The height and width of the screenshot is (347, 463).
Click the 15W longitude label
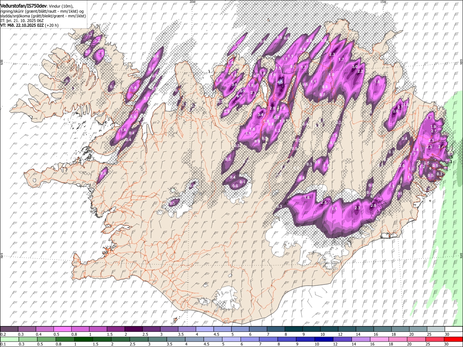(383, 2)
